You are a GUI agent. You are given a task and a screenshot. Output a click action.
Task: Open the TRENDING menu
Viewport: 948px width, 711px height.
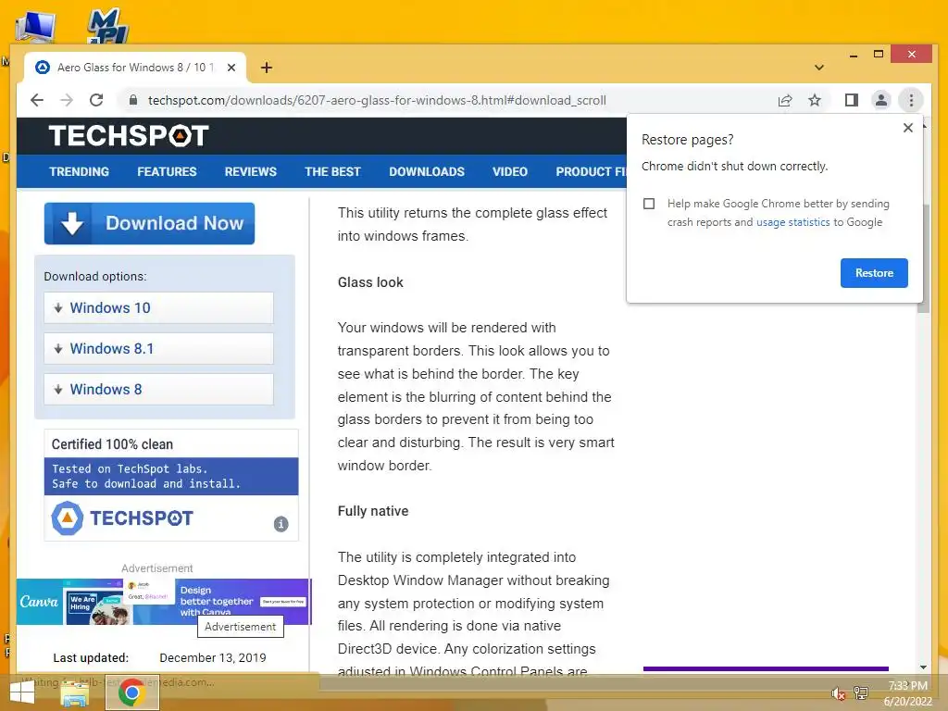80,171
